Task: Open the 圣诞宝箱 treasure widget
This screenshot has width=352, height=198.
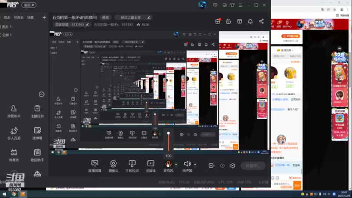Action: 339,125
